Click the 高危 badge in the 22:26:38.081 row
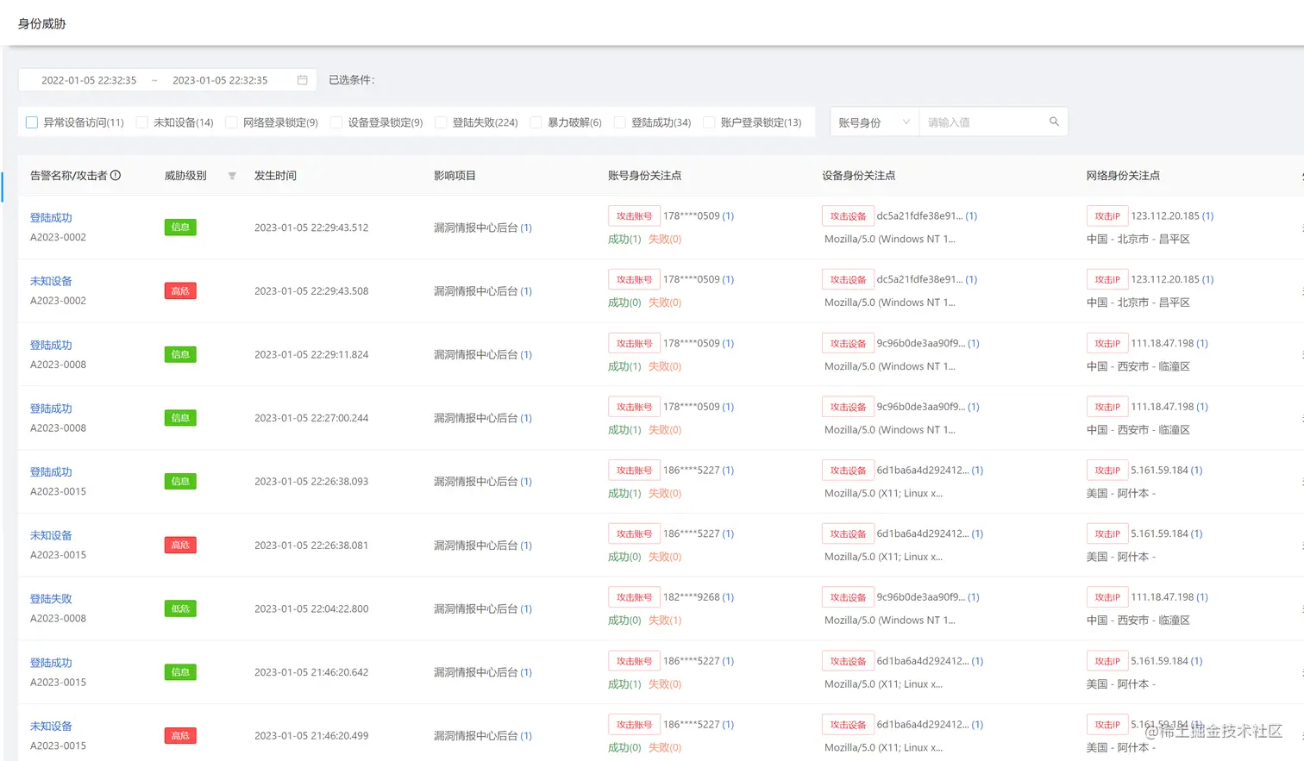 180,545
